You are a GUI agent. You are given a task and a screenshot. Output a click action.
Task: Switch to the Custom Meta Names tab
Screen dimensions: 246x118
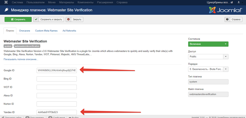46,31
